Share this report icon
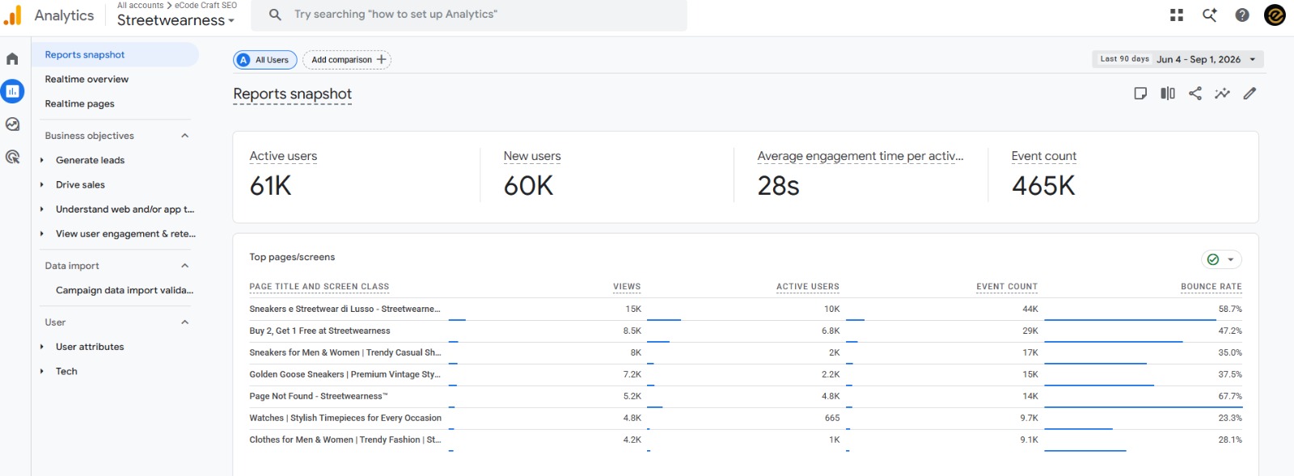 [x=1195, y=94]
